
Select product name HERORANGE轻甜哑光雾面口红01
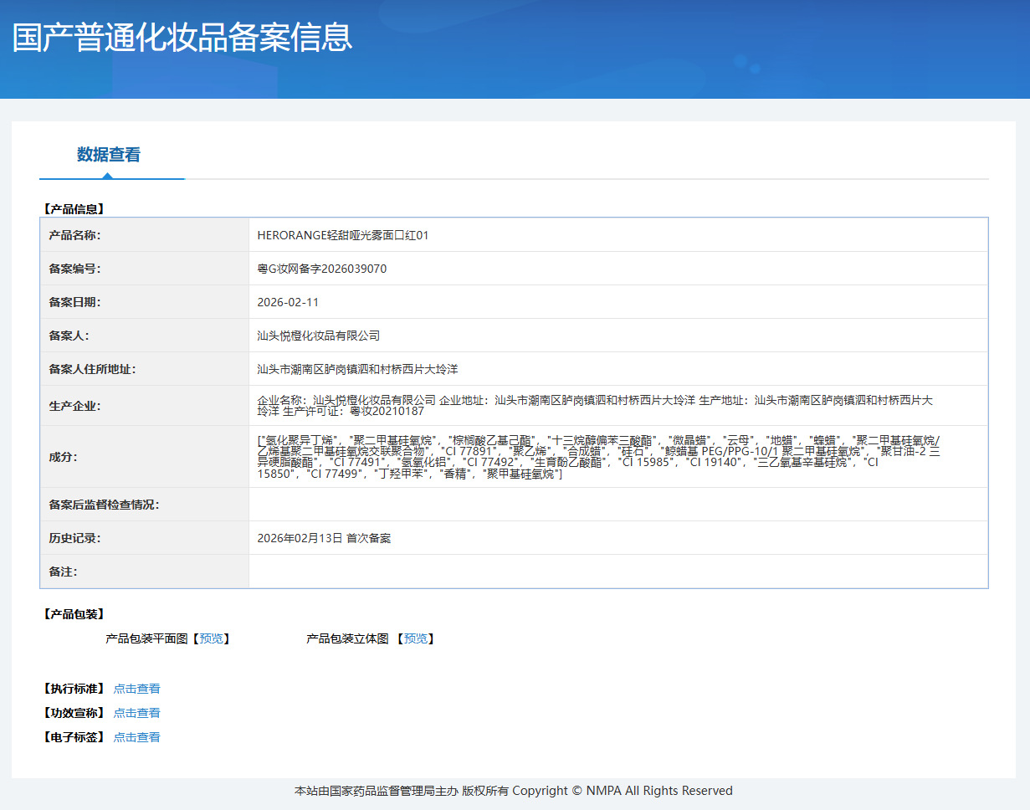pos(343,235)
